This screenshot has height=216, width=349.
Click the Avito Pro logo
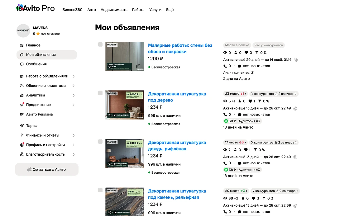pos(35,8)
